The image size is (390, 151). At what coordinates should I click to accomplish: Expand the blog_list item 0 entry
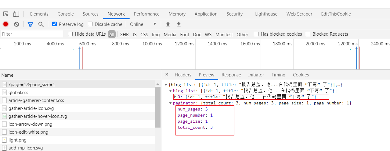pyautogui.click(x=175, y=97)
